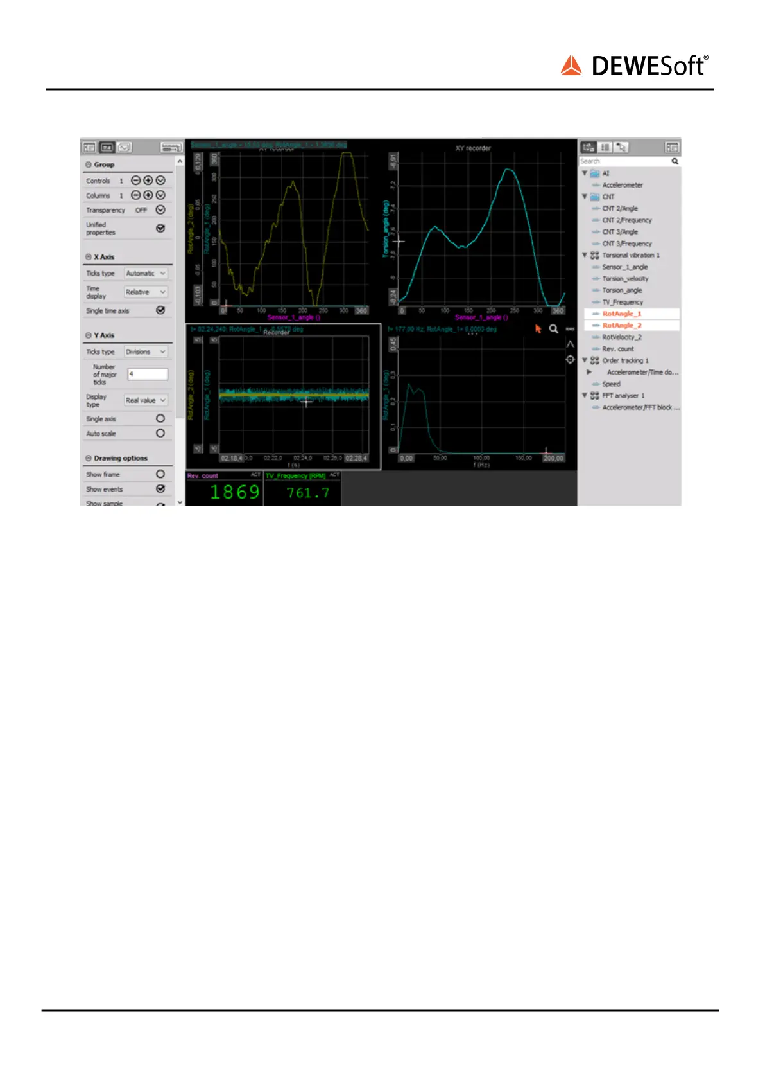
Task: Increase Controls count with plus icon
Action: click(148, 181)
